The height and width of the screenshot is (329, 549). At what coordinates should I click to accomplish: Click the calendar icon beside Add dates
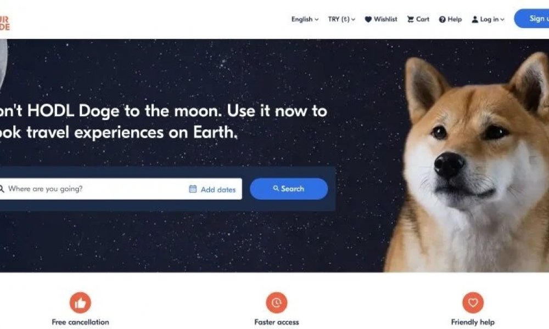point(193,189)
